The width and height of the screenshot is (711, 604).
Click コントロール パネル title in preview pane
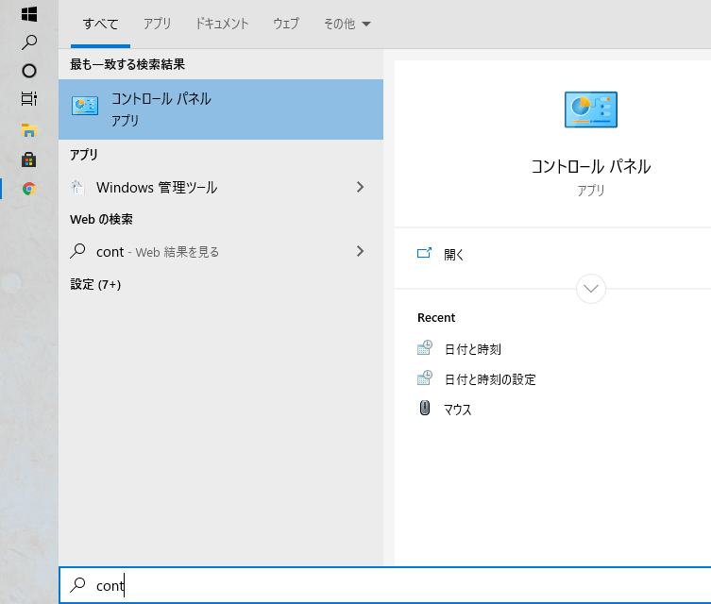tap(590, 166)
